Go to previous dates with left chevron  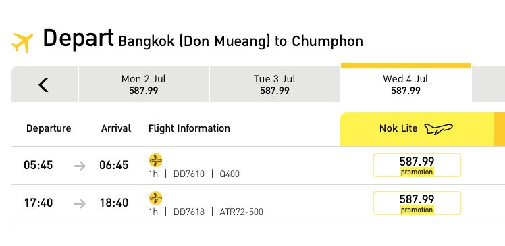45,84
